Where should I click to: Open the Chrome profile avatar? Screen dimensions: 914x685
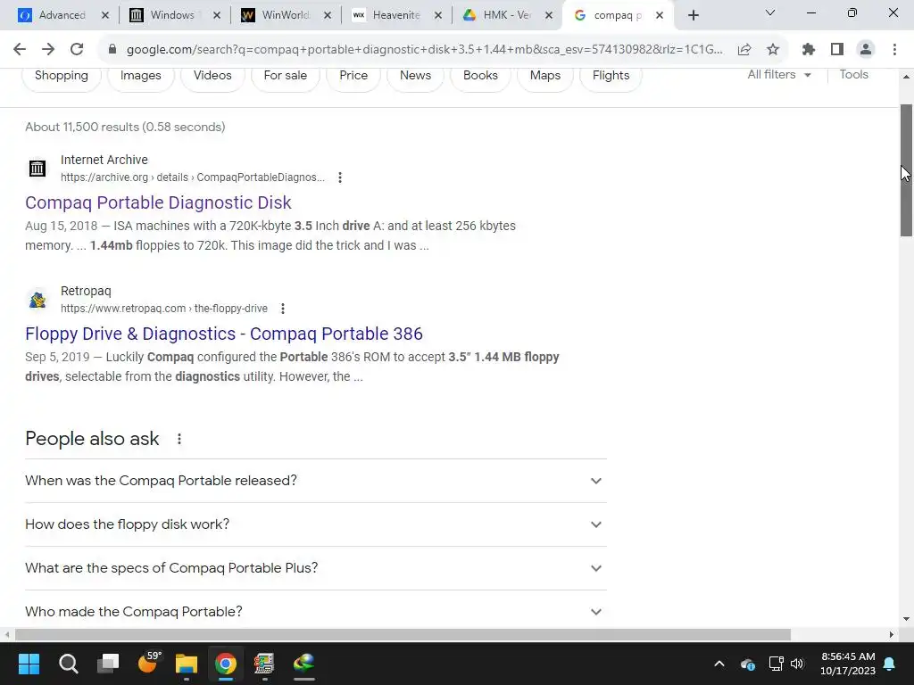(x=866, y=50)
